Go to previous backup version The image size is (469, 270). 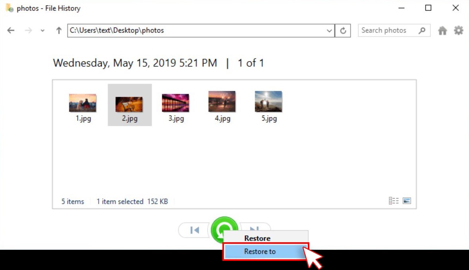pos(195,230)
